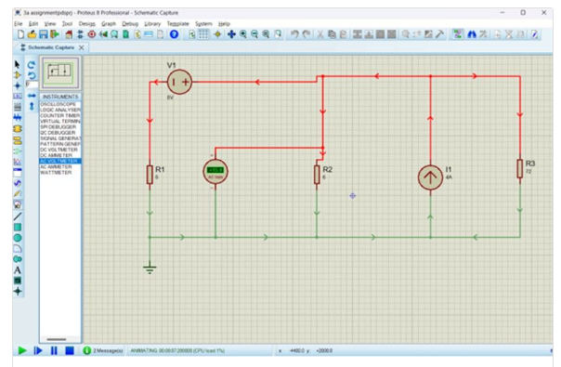Open the View menu
Screen dimensions: 561x367
click(x=50, y=23)
